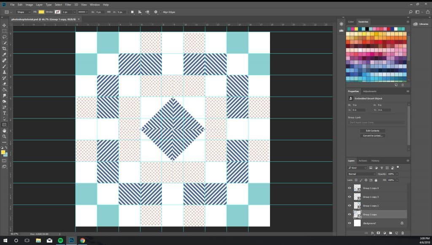Image resolution: width=432 pixels, height=245 pixels.
Task: Toggle visibility of the Background layer
Action: tap(349, 223)
